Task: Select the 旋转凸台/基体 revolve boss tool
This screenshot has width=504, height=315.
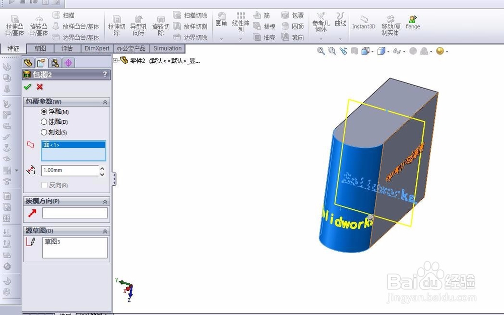Action: pyautogui.click(x=39, y=26)
